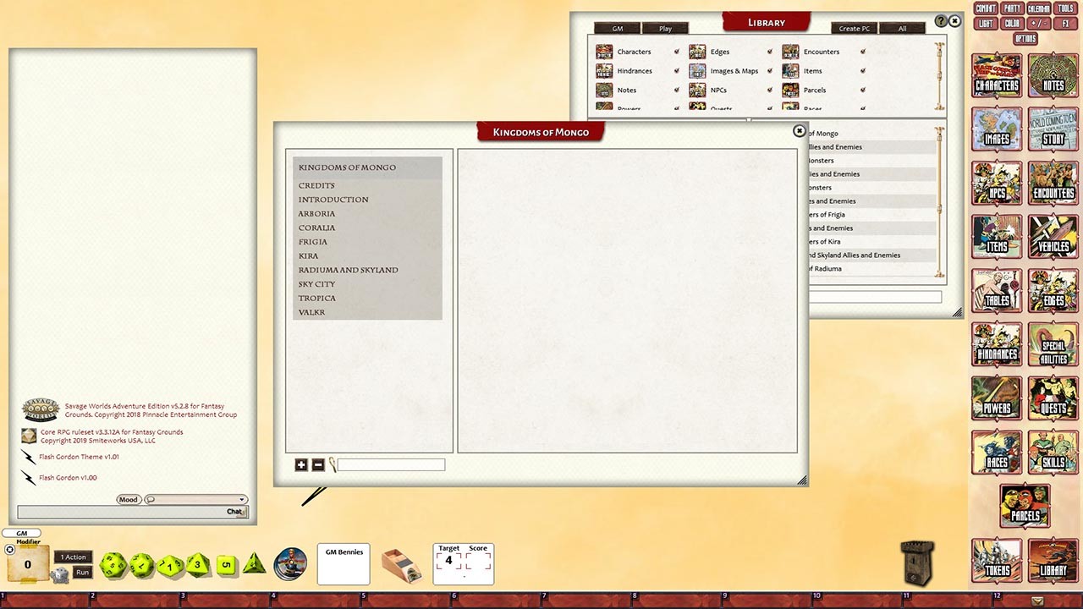This screenshot has width=1083, height=609.
Task: Toggle the Parcels checkbox in Library
Action: pyautogui.click(x=863, y=90)
